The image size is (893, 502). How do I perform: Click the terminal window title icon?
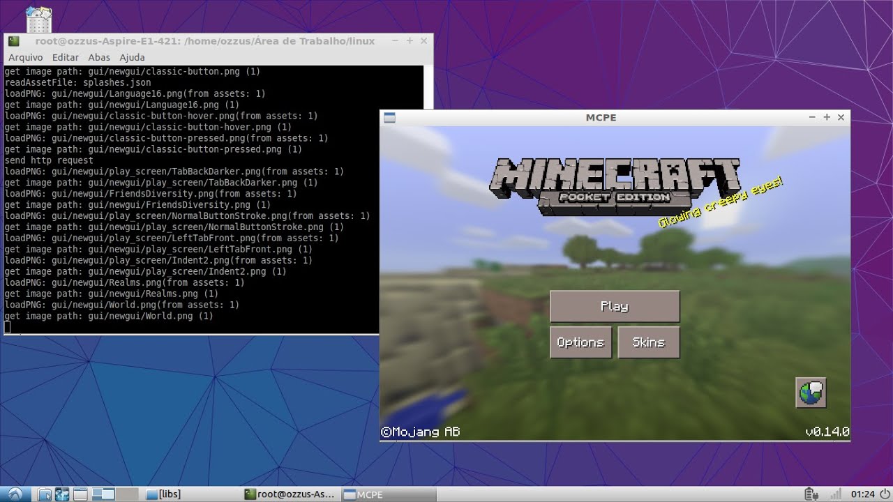point(13,41)
